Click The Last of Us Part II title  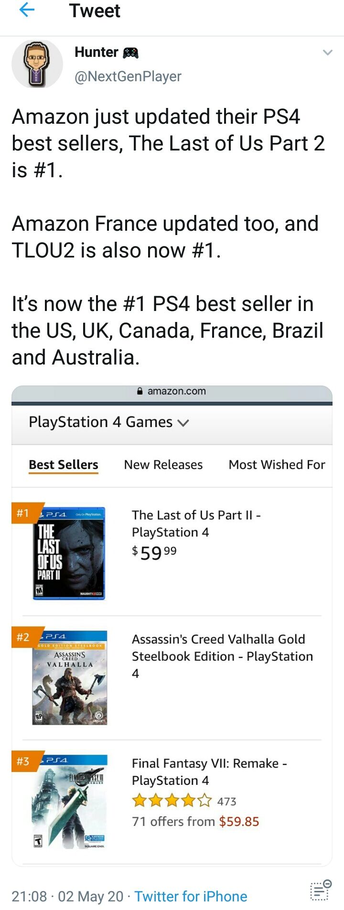pos(196,524)
